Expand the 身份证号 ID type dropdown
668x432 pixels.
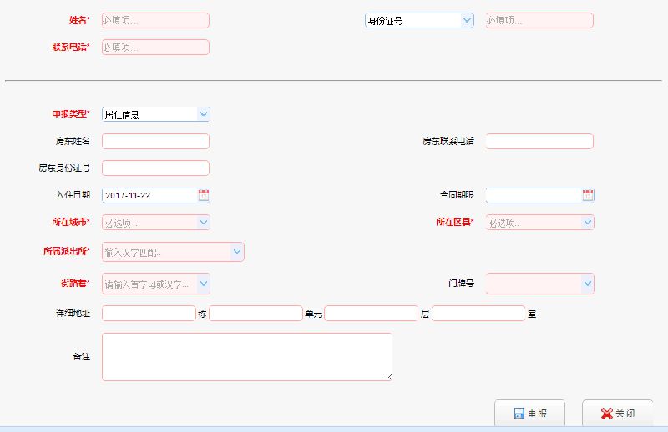tap(466, 20)
